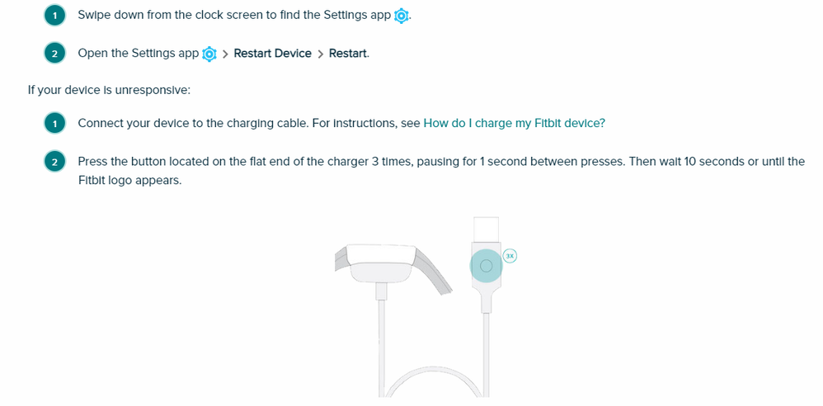Click the chevron arrow before the final 'Restart'
823x406 pixels.
(320, 54)
